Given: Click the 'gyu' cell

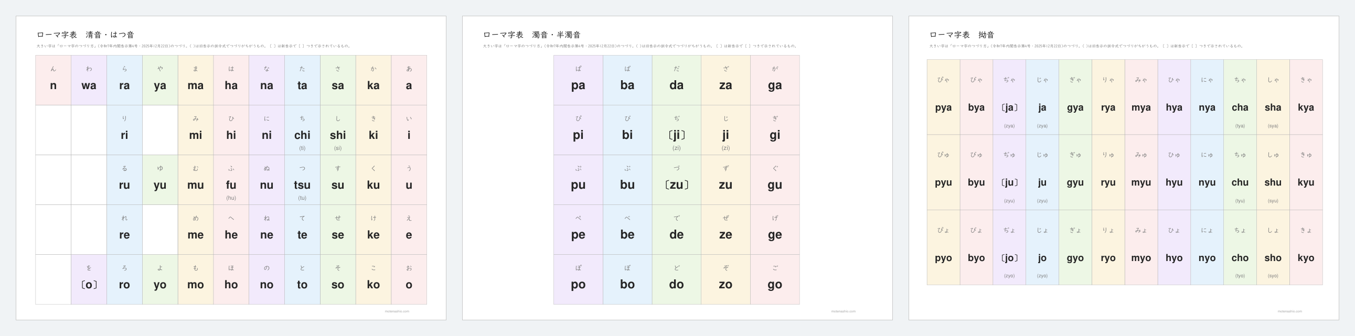Looking at the screenshot, I should pyautogui.click(x=1075, y=172).
